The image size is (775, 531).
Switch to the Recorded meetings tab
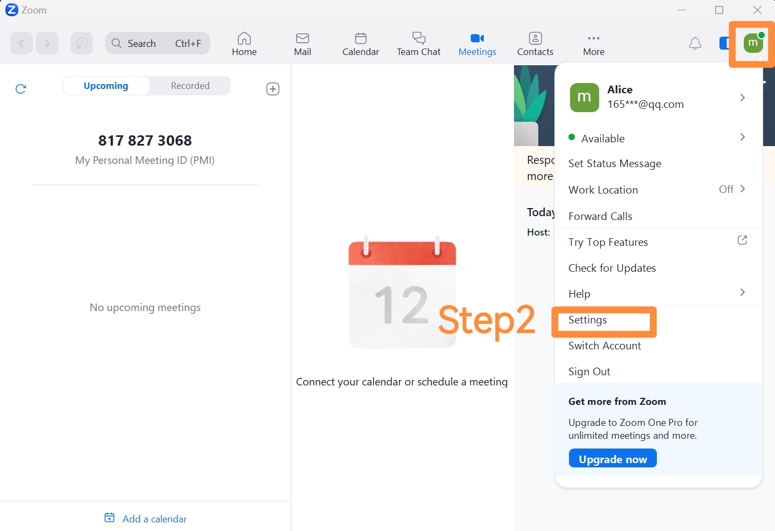click(x=190, y=86)
